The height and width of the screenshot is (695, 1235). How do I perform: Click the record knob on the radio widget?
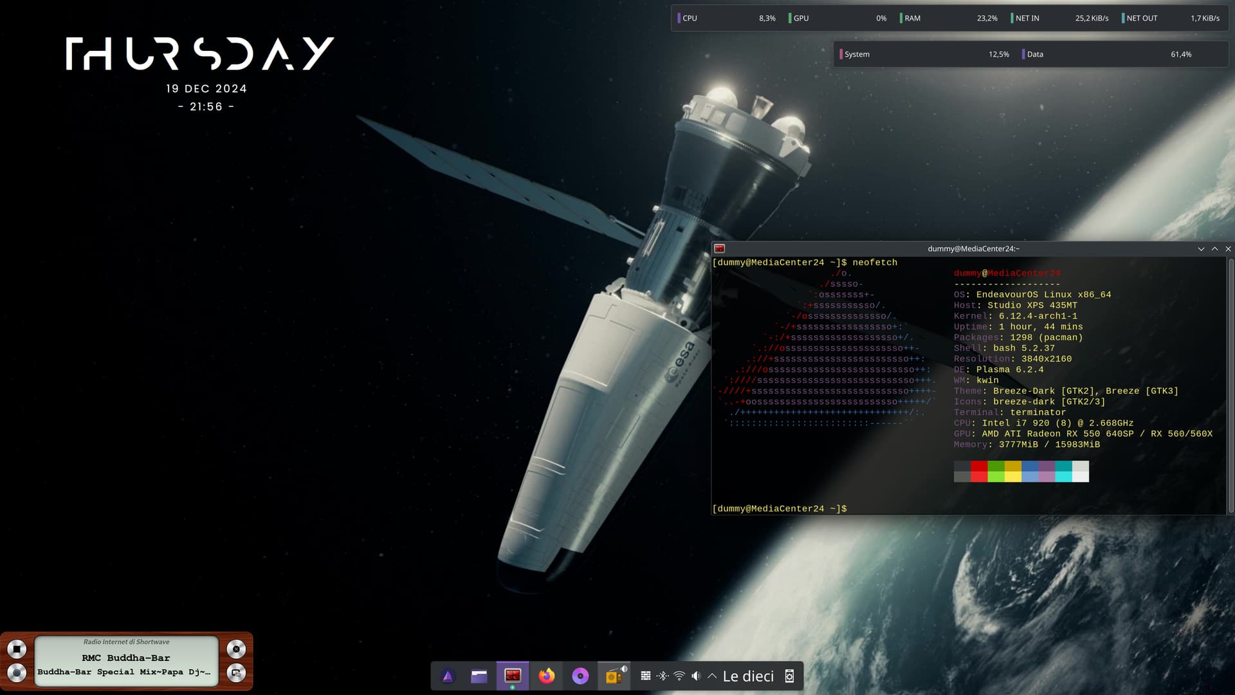[17, 673]
